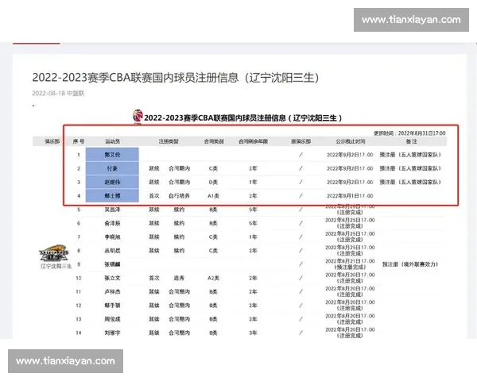Click the 备注 column header

(x=412, y=141)
